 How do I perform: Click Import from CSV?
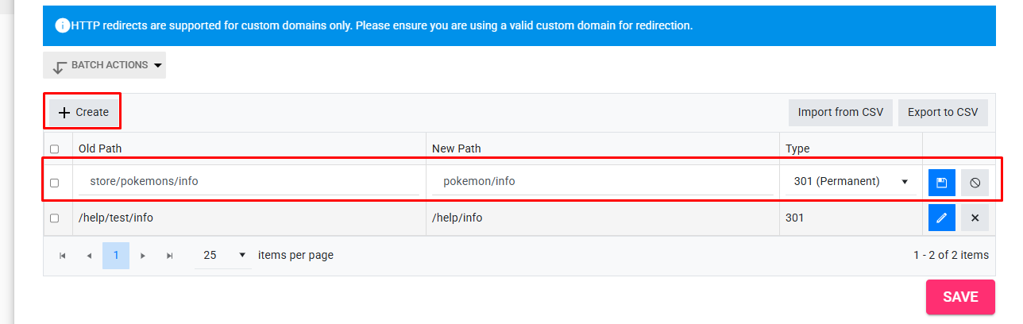(x=840, y=112)
